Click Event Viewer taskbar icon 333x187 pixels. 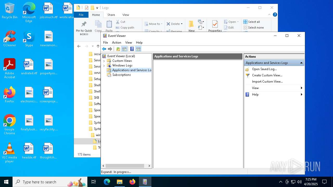coord(145,182)
